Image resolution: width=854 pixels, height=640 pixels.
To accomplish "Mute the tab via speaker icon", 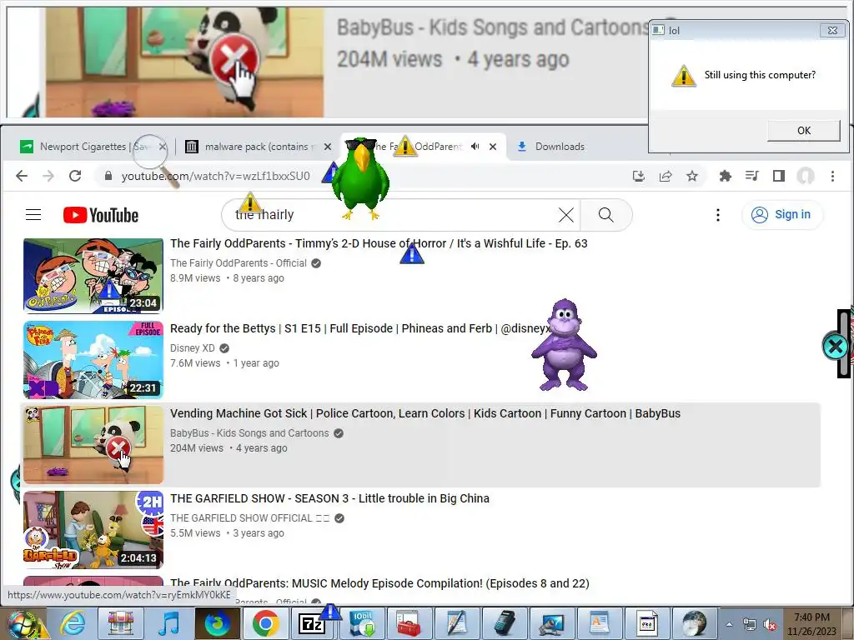I will pyautogui.click(x=475, y=147).
